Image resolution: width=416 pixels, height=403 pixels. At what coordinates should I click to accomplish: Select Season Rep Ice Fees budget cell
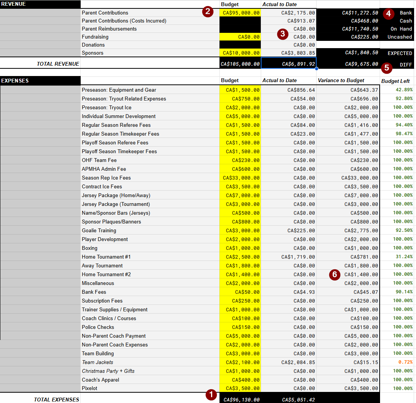[240, 178]
